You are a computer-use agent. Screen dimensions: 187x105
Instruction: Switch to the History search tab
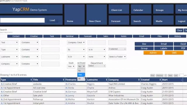[177, 36]
